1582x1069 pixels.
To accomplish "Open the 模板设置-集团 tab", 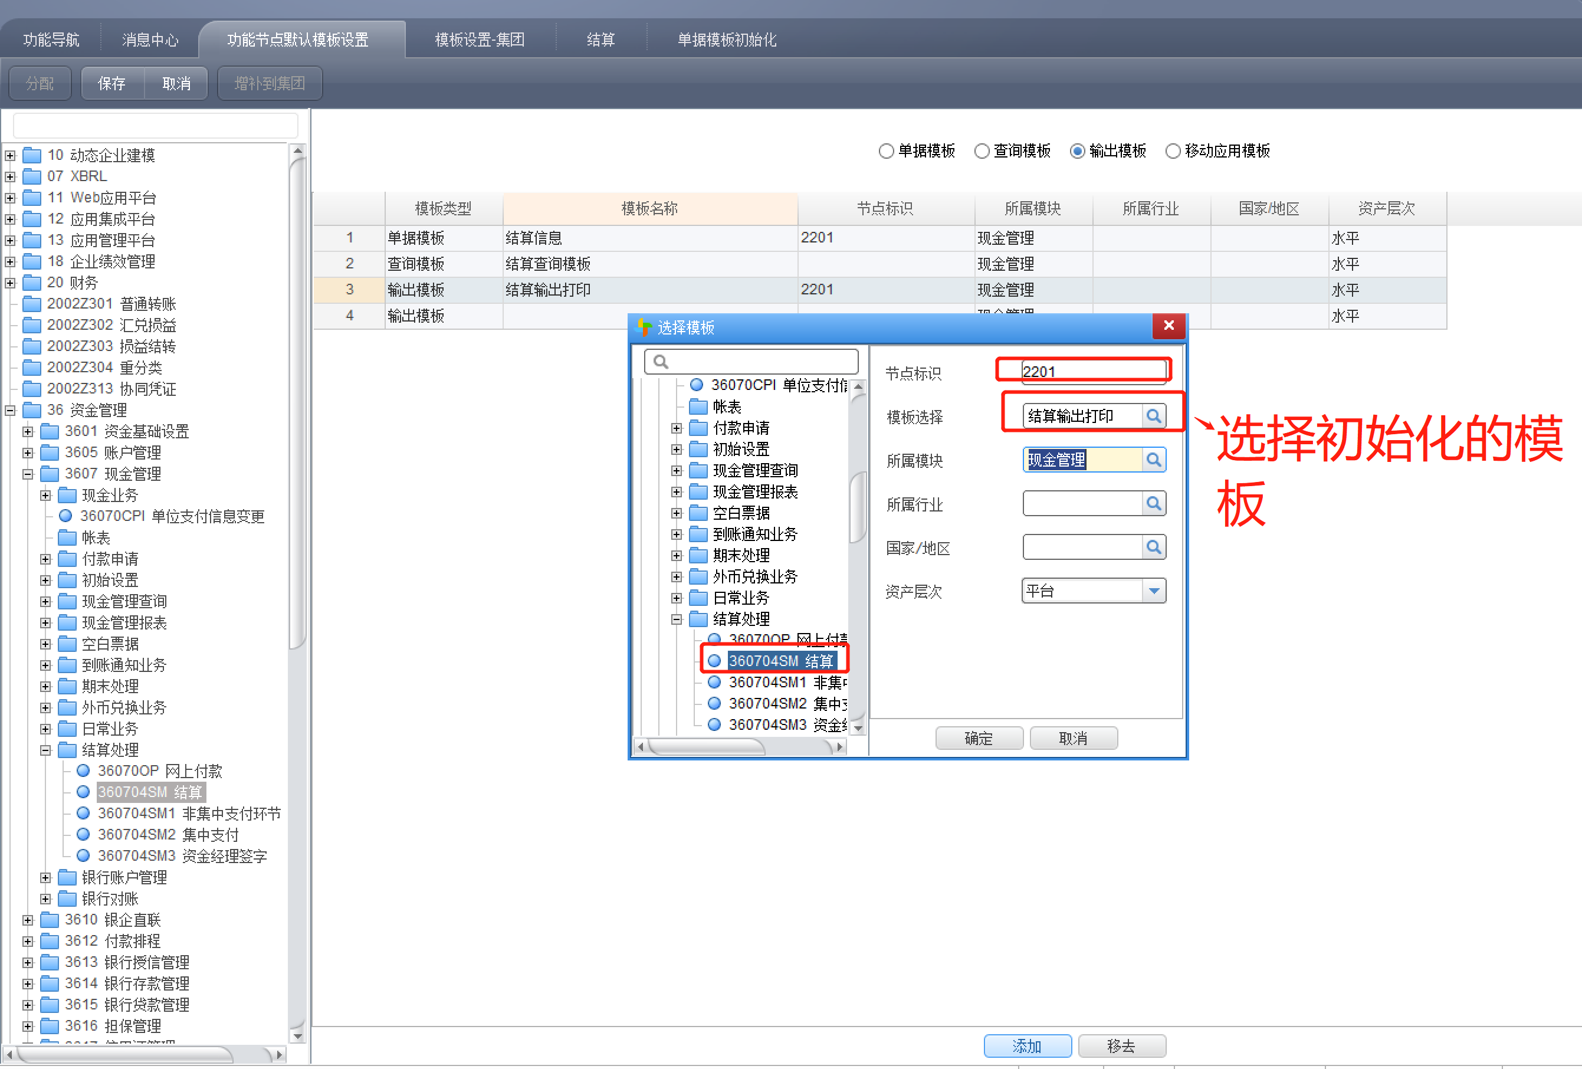I will (x=480, y=40).
